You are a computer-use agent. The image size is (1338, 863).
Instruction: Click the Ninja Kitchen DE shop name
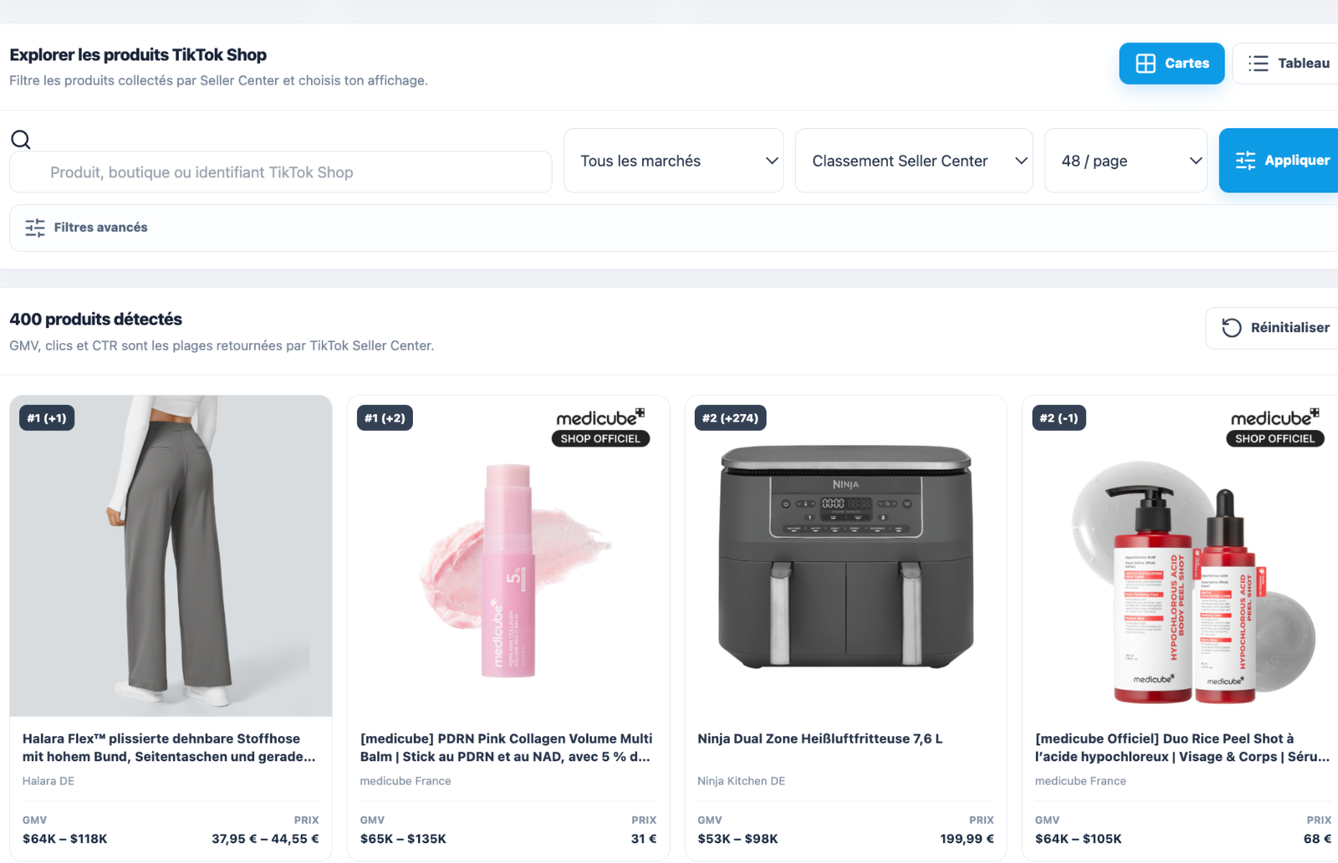pos(741,781)
